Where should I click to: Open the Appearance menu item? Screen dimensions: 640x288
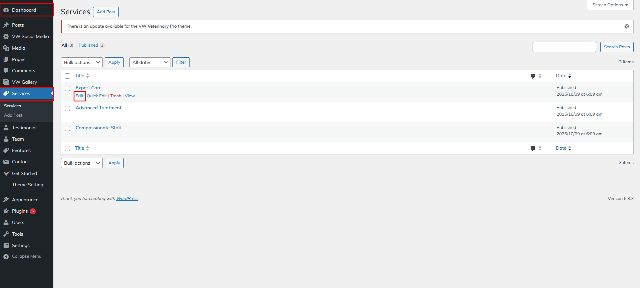click(25, 200)
